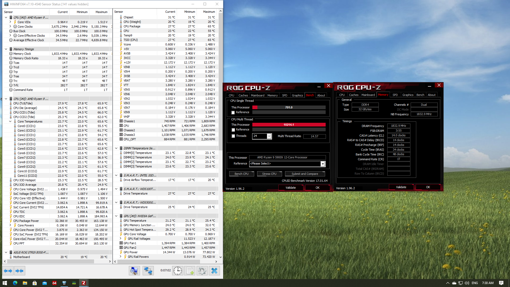This screenshot has height=287, width=510.
Task: Expand the Core VIDs row
Action: (10, 22)
